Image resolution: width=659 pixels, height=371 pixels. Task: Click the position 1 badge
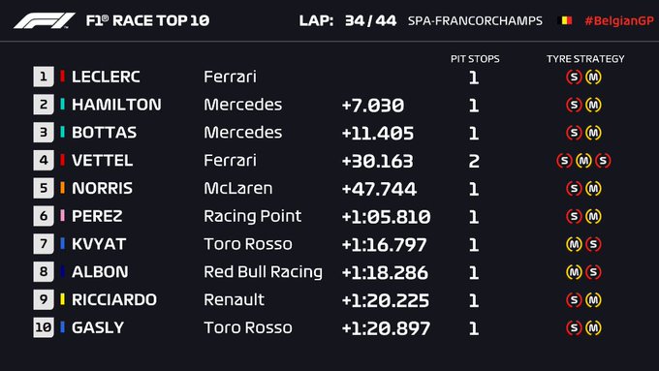point(44,77)
